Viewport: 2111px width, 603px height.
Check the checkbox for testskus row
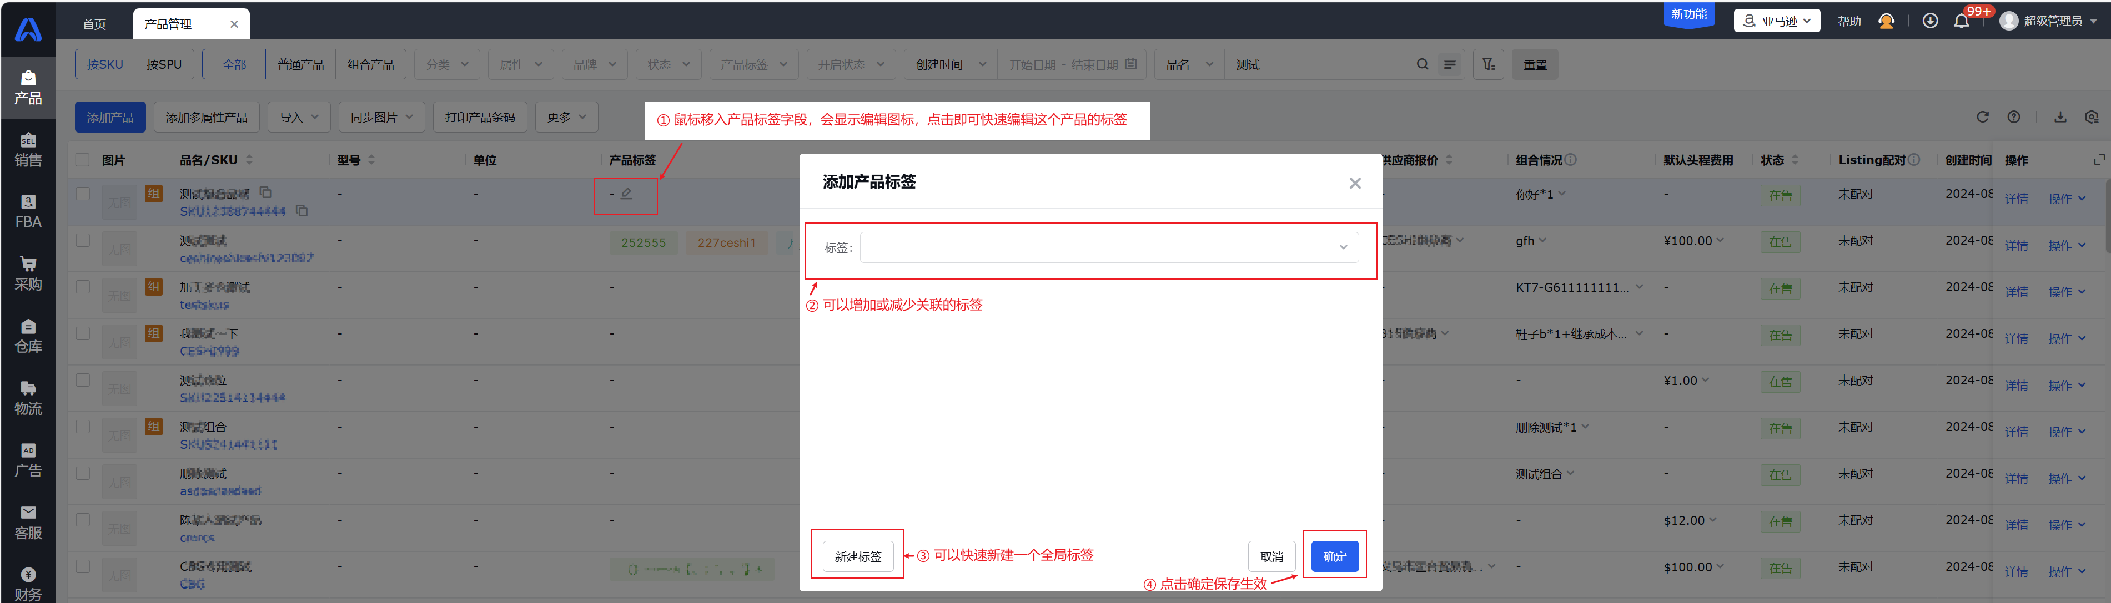click(x=83, y=287)
